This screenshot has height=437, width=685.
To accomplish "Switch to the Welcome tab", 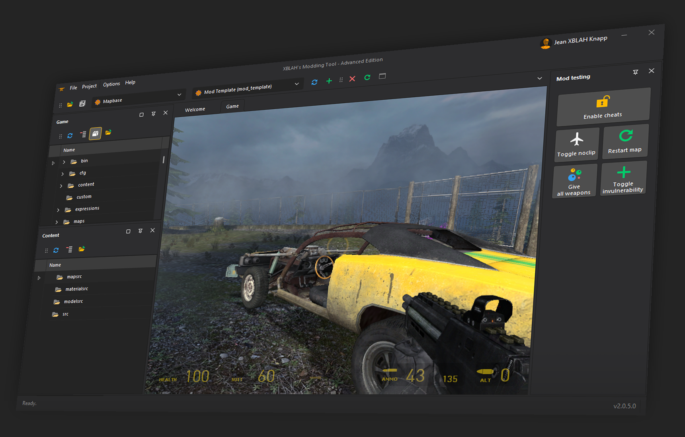I will [x=195, y=109].
